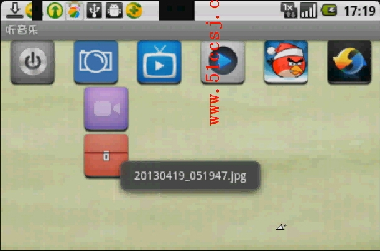Tap the download arrow notification icon
The height and width of the screenshot is (251, 380).
point(15,9)
